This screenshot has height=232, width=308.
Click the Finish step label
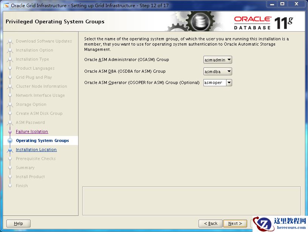22,186
